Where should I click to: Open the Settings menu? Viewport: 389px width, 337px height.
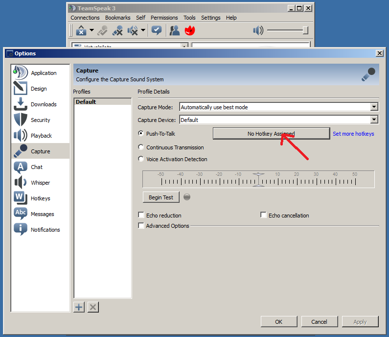tap(210, 18)
